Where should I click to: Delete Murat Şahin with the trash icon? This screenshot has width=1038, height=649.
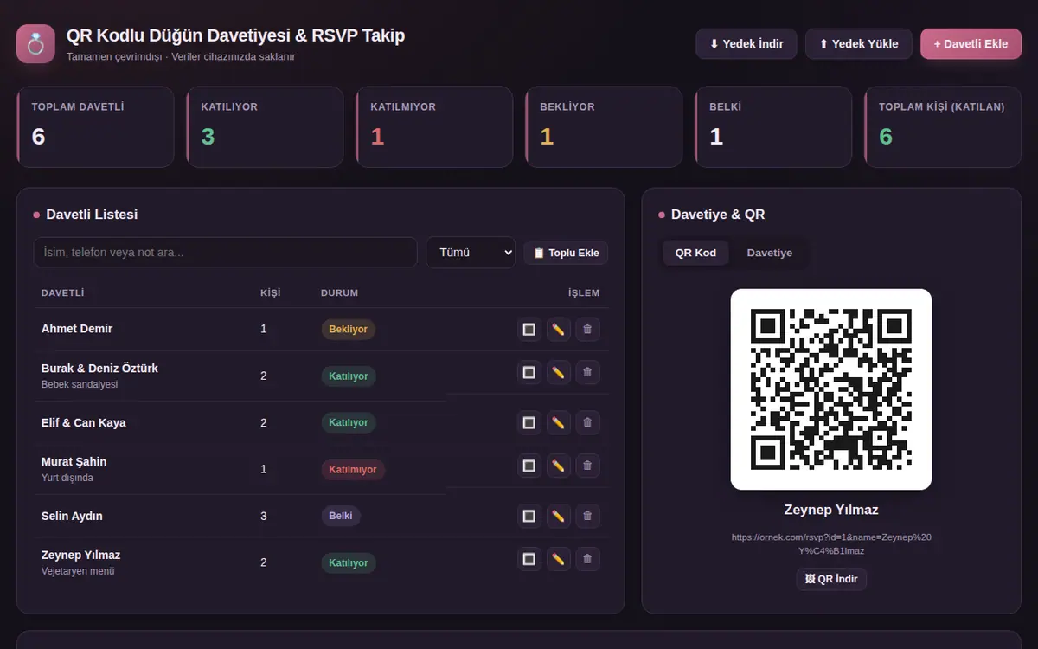[587, 466]
